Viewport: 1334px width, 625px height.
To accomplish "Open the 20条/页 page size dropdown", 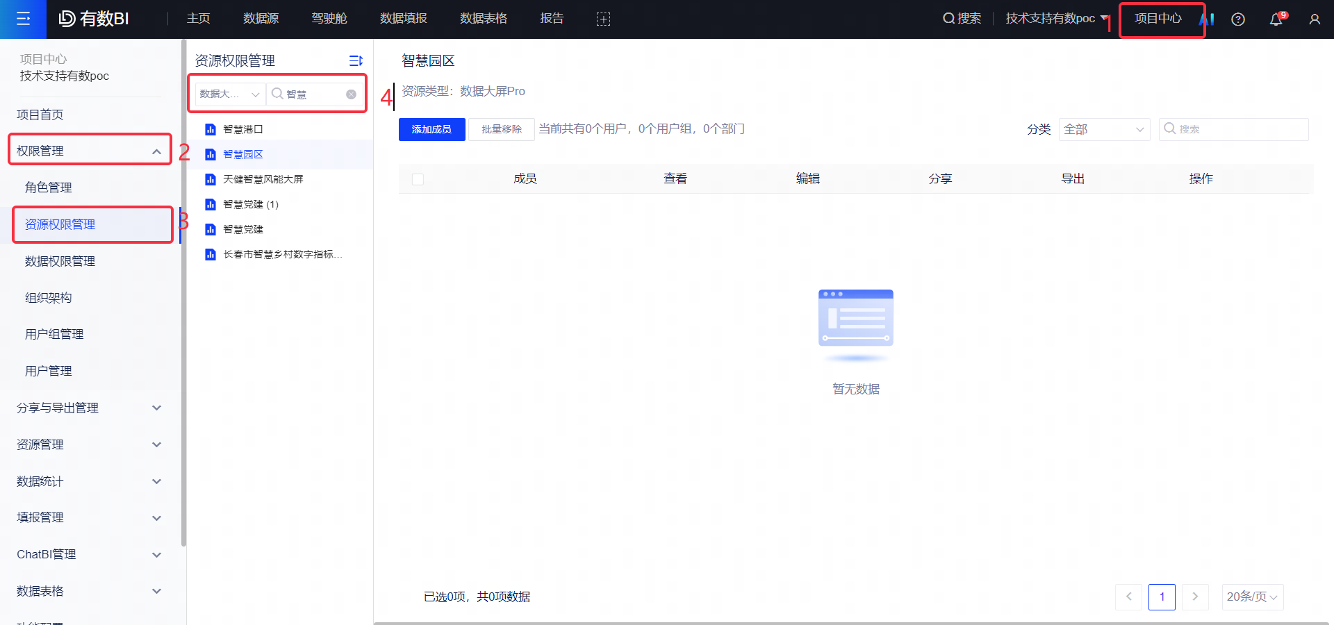I will (1252, 597).
